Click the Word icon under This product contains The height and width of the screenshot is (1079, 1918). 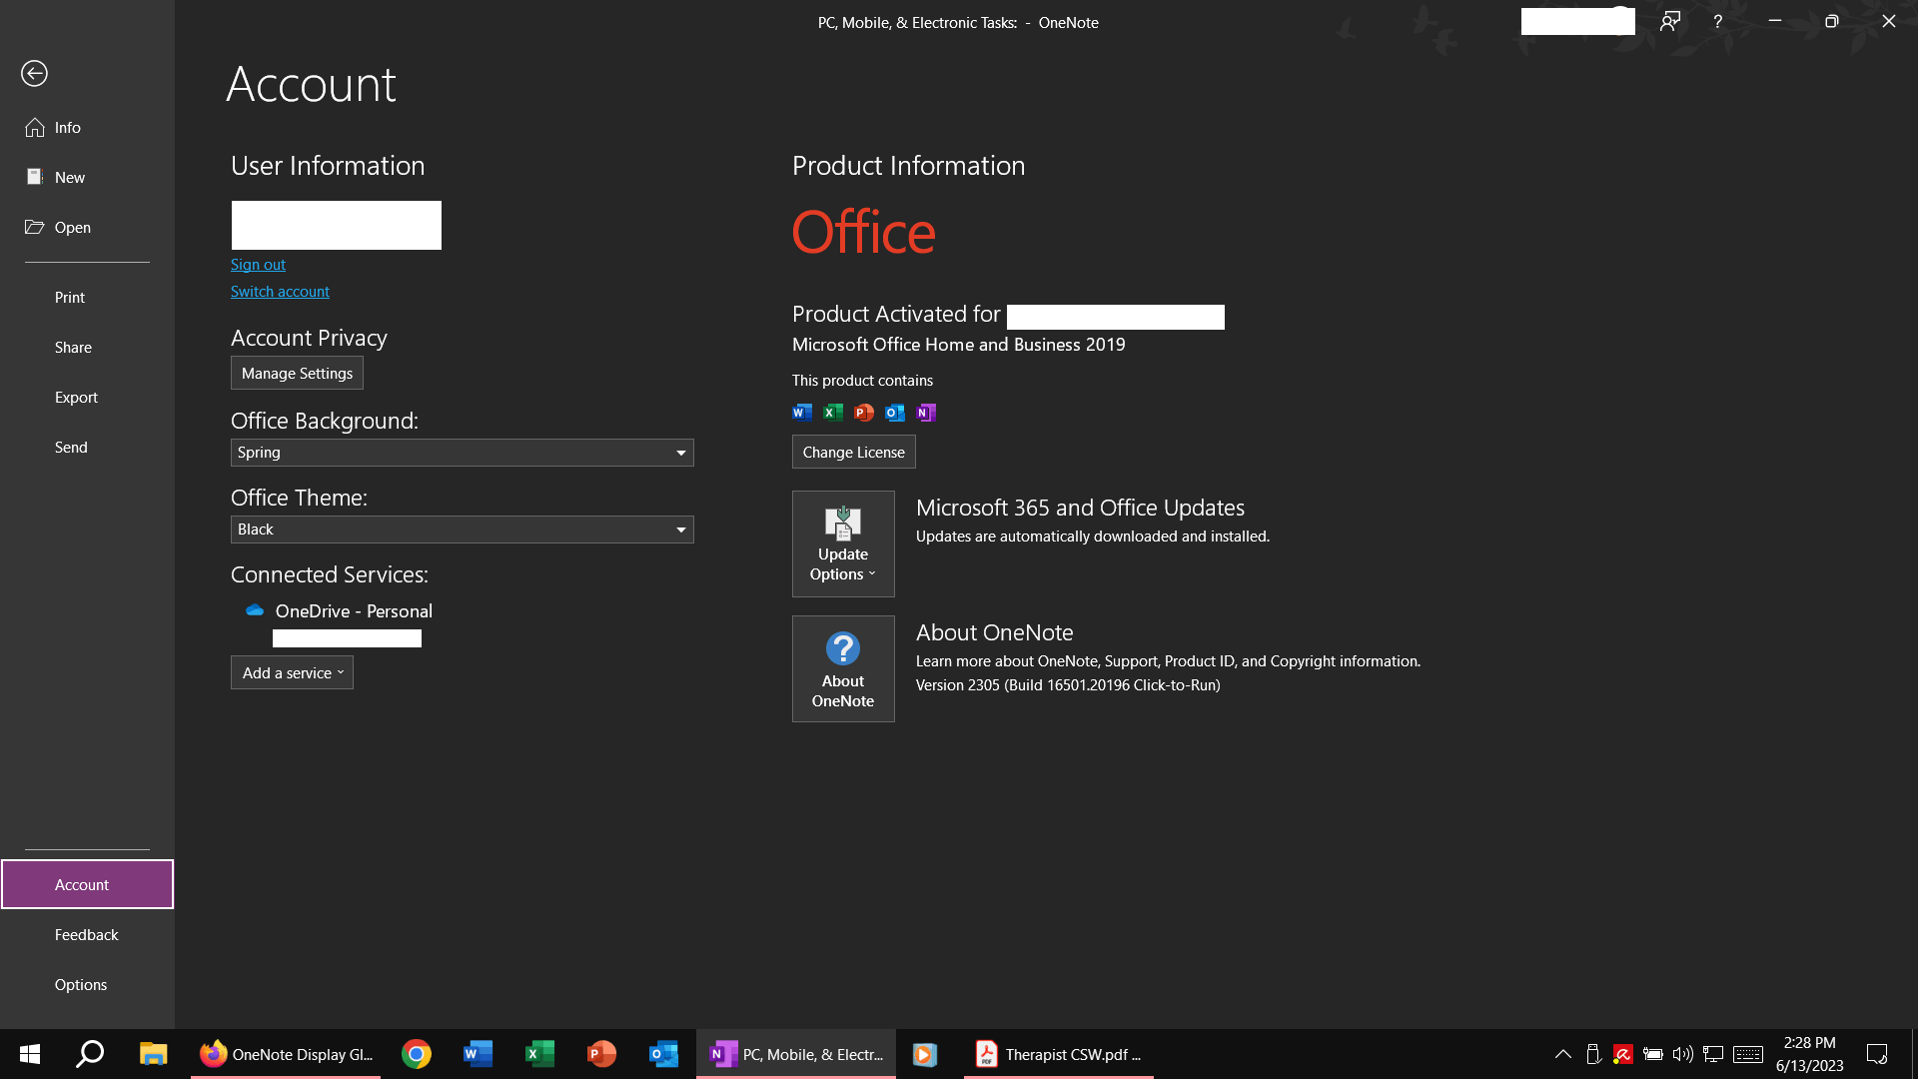click(x=802, y=412)
